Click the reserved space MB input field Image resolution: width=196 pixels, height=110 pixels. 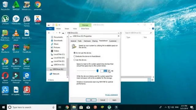104,71
